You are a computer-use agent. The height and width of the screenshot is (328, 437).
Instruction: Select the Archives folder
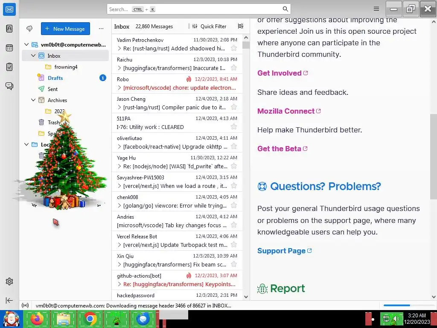[x=65, y=100]
